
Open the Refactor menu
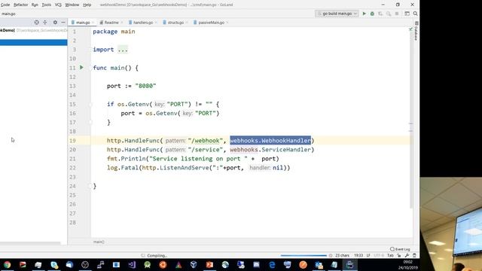click(20, 5)
